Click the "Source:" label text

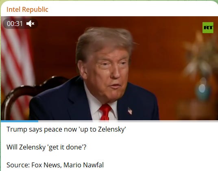coord(18,165)
